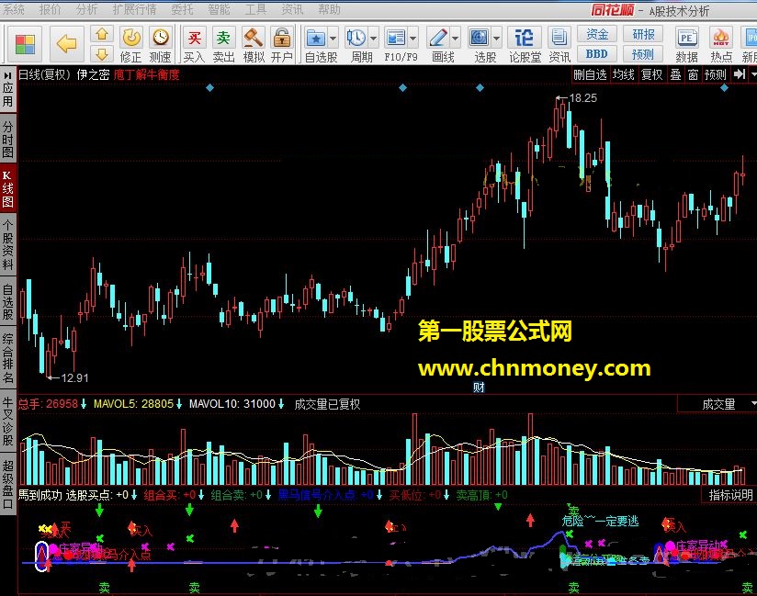Screen dimensions: 757x596
Task: Open the 综合排名 sidebar tab
Action: coord(7,357)
